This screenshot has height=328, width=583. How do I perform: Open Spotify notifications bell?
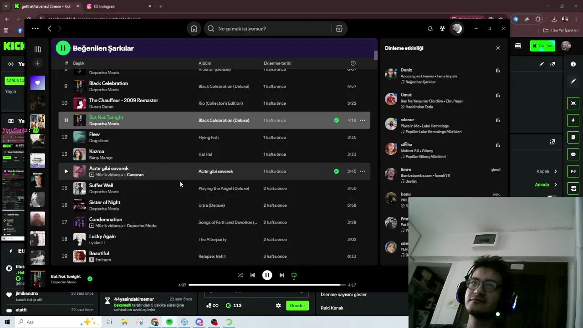pyautogui.click(x=430, y=29)
